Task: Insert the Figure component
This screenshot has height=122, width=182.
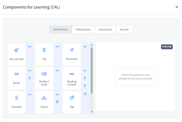Action: point(44,102)
